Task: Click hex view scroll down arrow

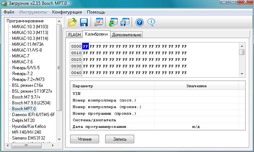Action: click(242, 74)
